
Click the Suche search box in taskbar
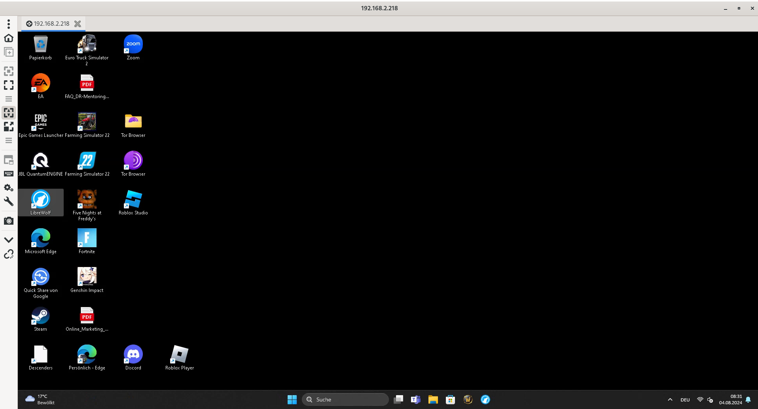click(345, 400)
